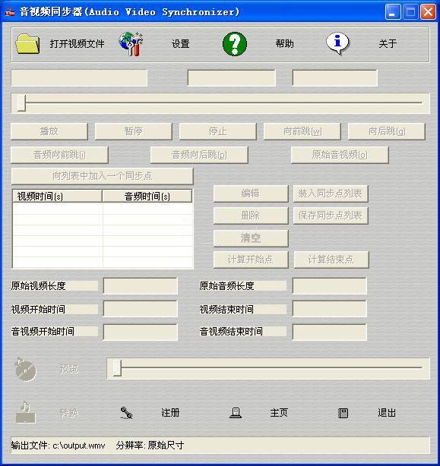
Task: Click the 音频时间(s) column header
Action: point(147,197)
